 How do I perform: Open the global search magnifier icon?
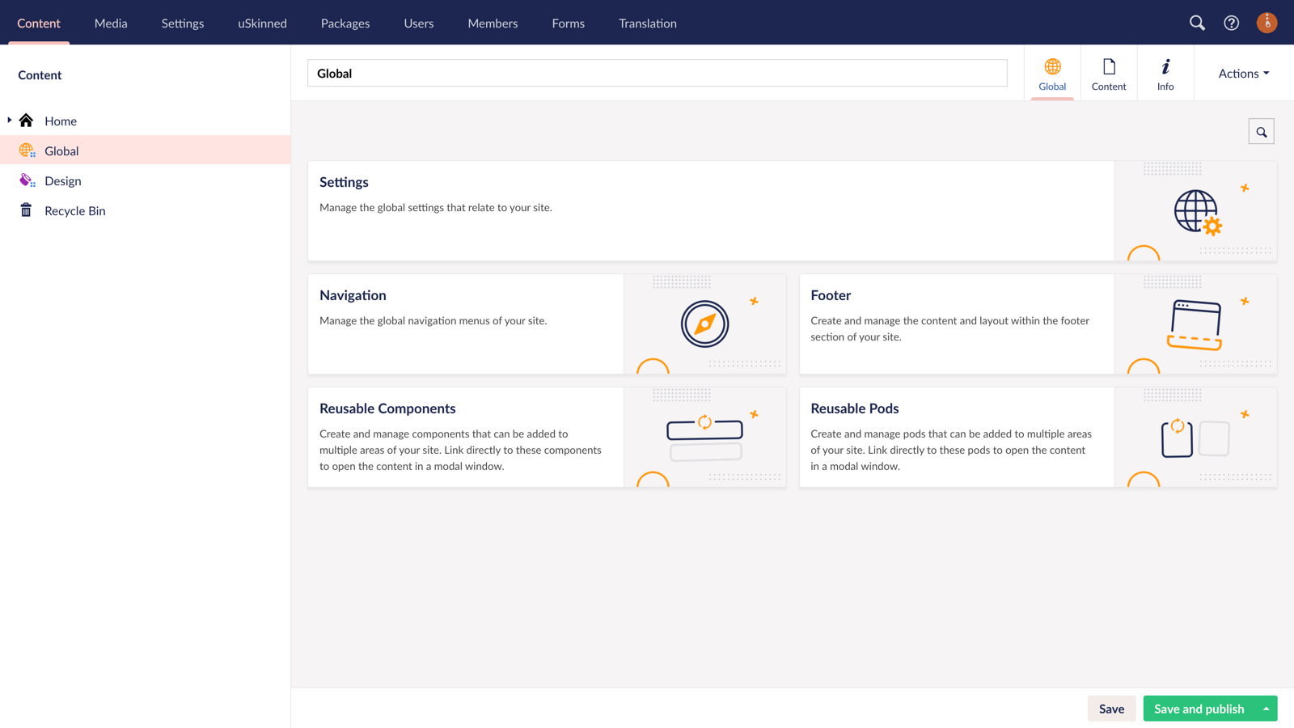click(x=1198, y=23)
